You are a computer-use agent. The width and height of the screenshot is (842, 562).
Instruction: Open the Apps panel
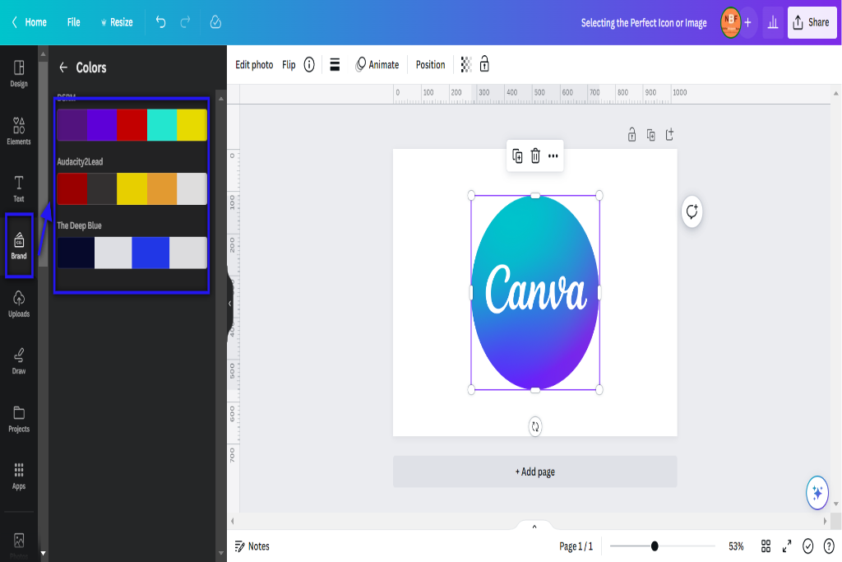(x=19, y=476)
